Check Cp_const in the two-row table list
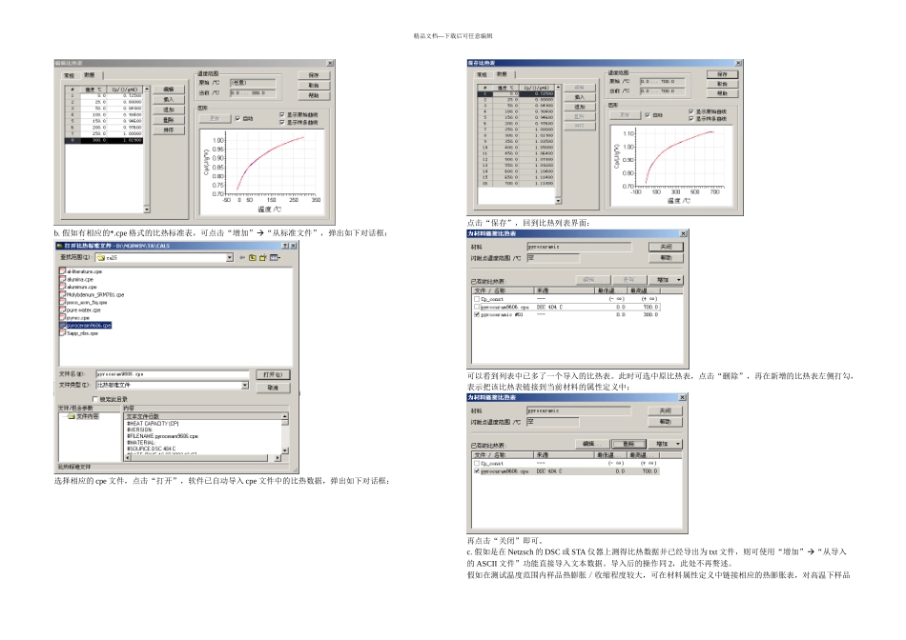The width and height of the screenshot is (906, 640). (x=477, y=464)
